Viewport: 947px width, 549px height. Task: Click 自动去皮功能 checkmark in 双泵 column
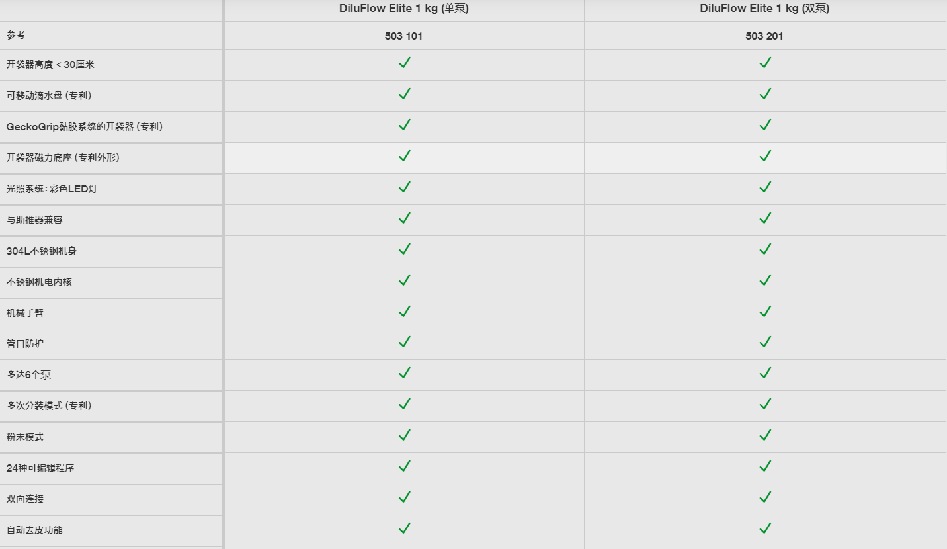click(x=765, y=528)
